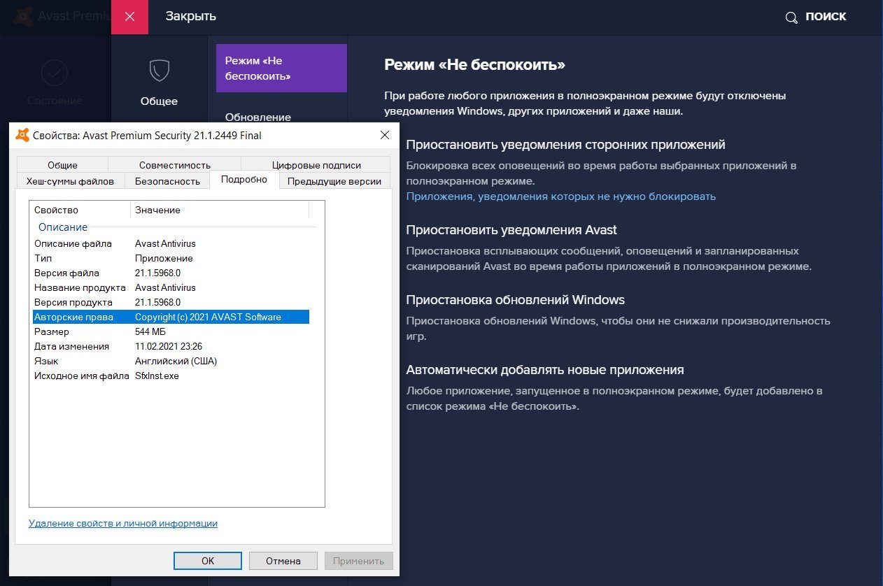The width and height of the screenshot is (883, 586).
Task: Click the magnifier search icon in Avast
Action: point(791,17)
